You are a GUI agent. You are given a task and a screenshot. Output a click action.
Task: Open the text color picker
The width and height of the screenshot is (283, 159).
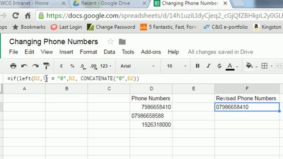230,66
